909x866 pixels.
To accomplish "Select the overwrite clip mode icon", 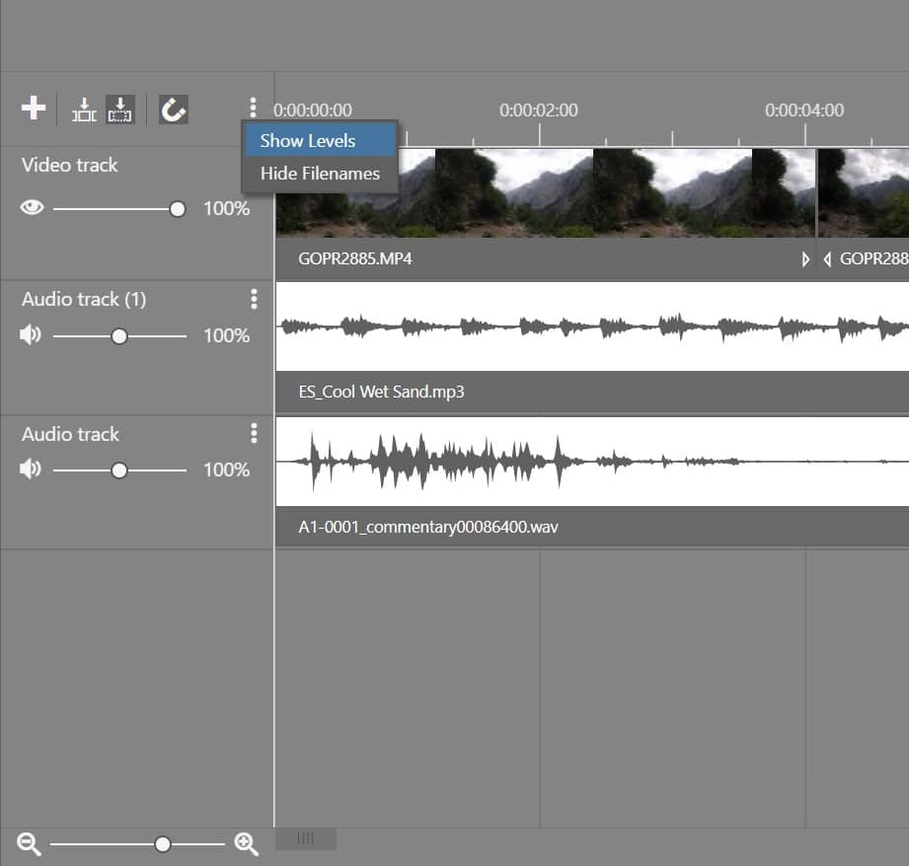I will click(120, 109).
